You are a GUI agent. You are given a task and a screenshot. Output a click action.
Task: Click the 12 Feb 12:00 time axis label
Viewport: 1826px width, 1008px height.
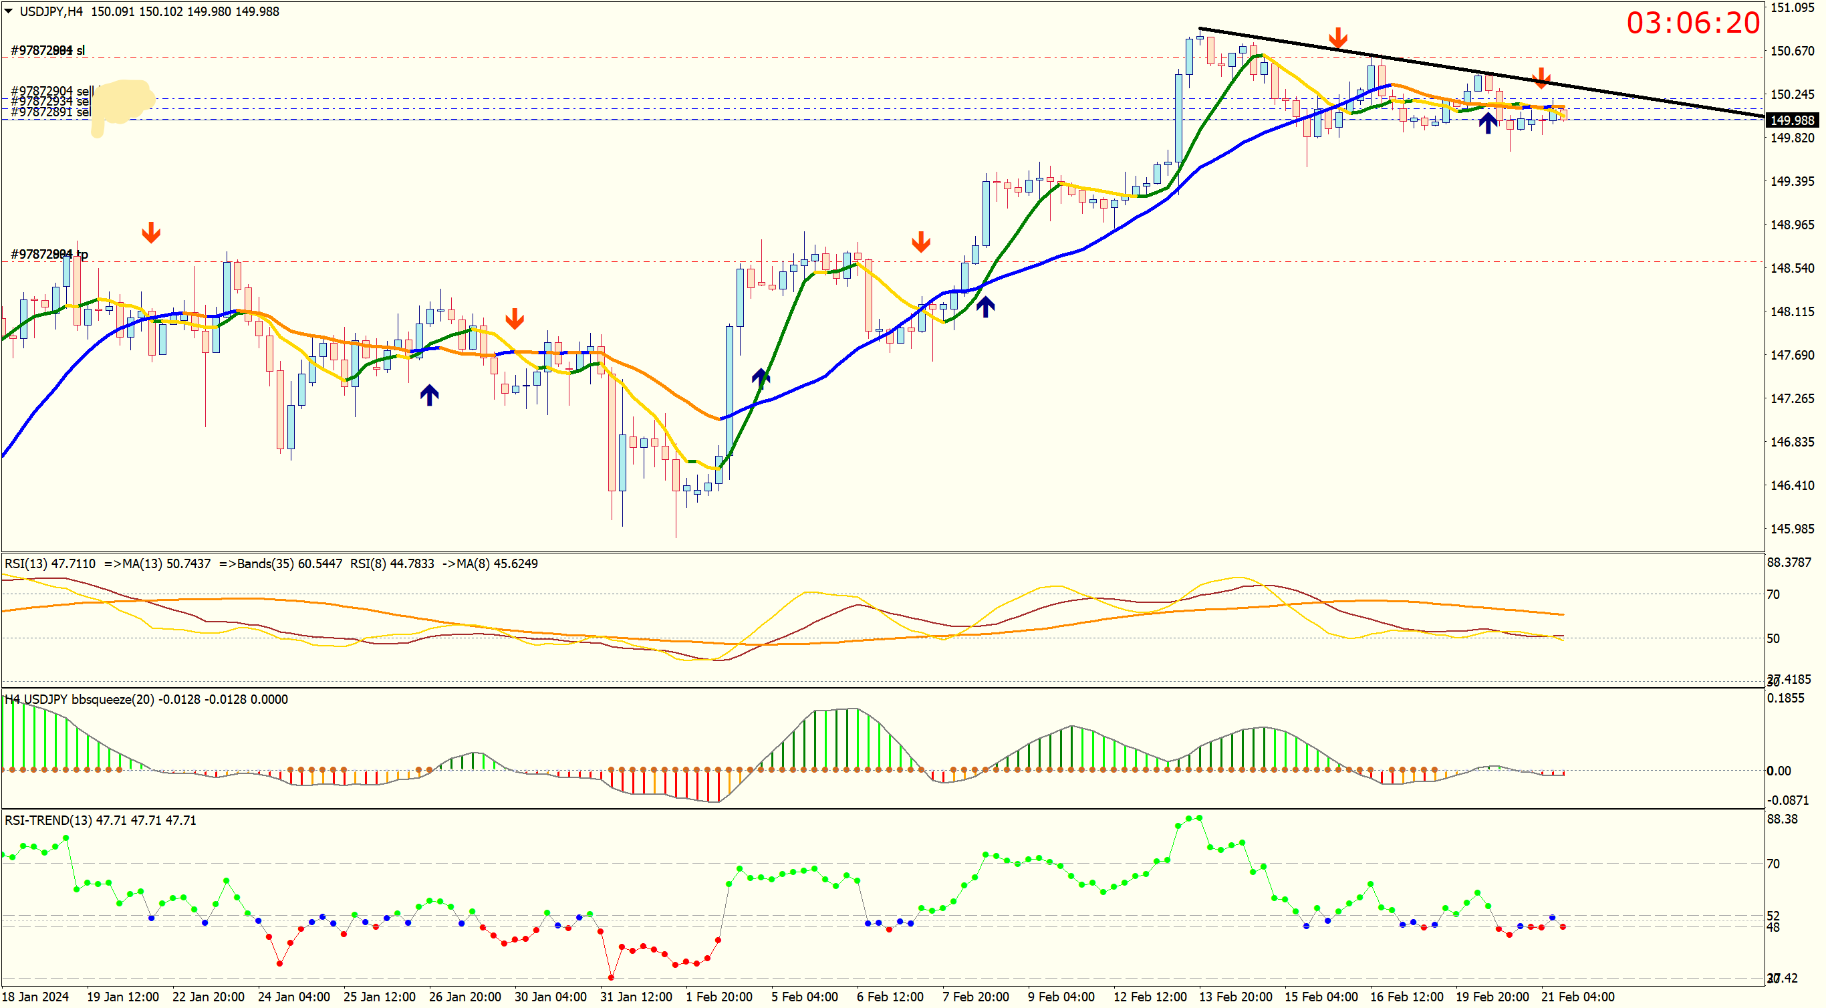[1149, 996]
